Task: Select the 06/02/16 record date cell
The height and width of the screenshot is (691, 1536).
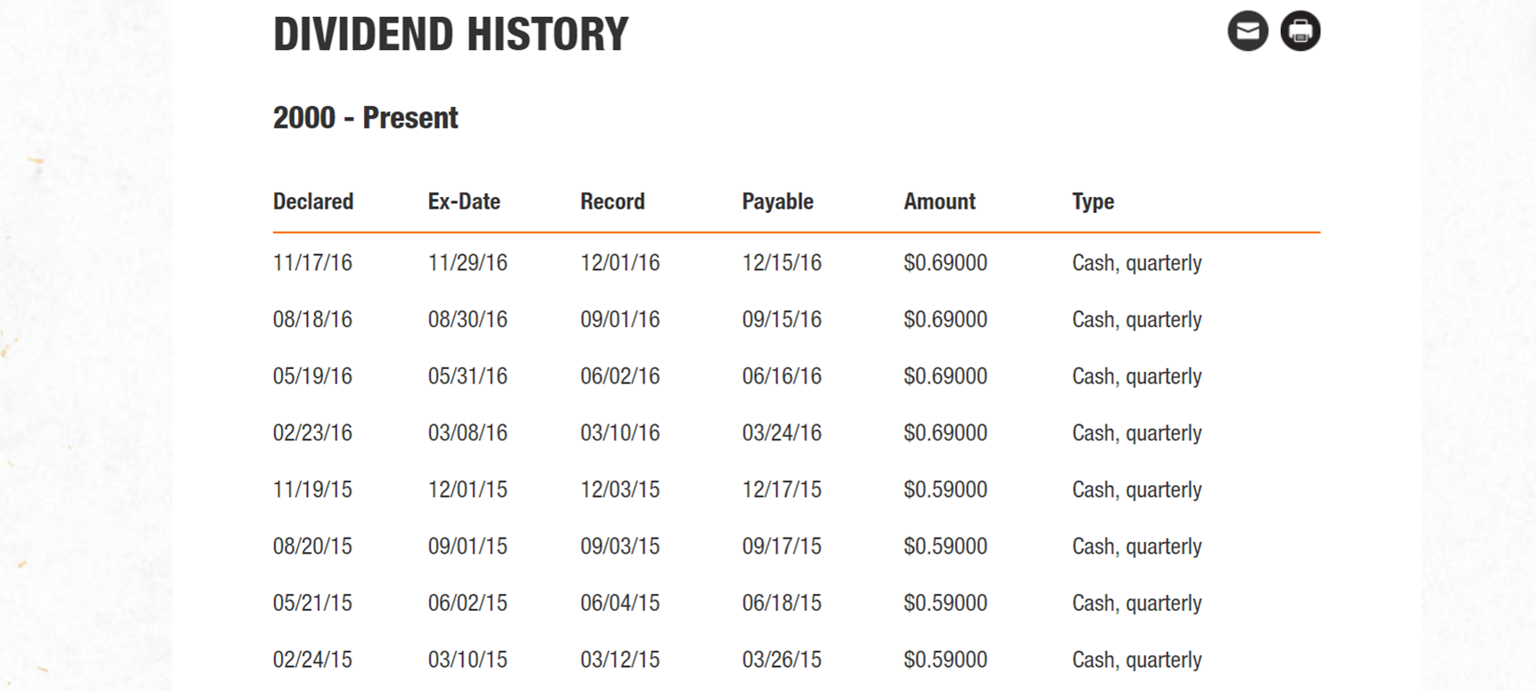Action: click(x=620, y=376)
